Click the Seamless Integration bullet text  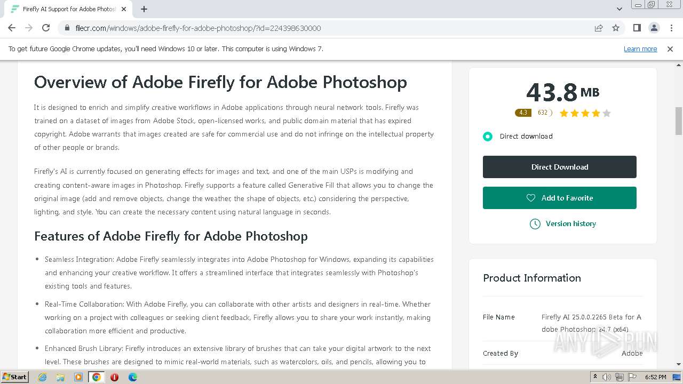tap(239, 273)
